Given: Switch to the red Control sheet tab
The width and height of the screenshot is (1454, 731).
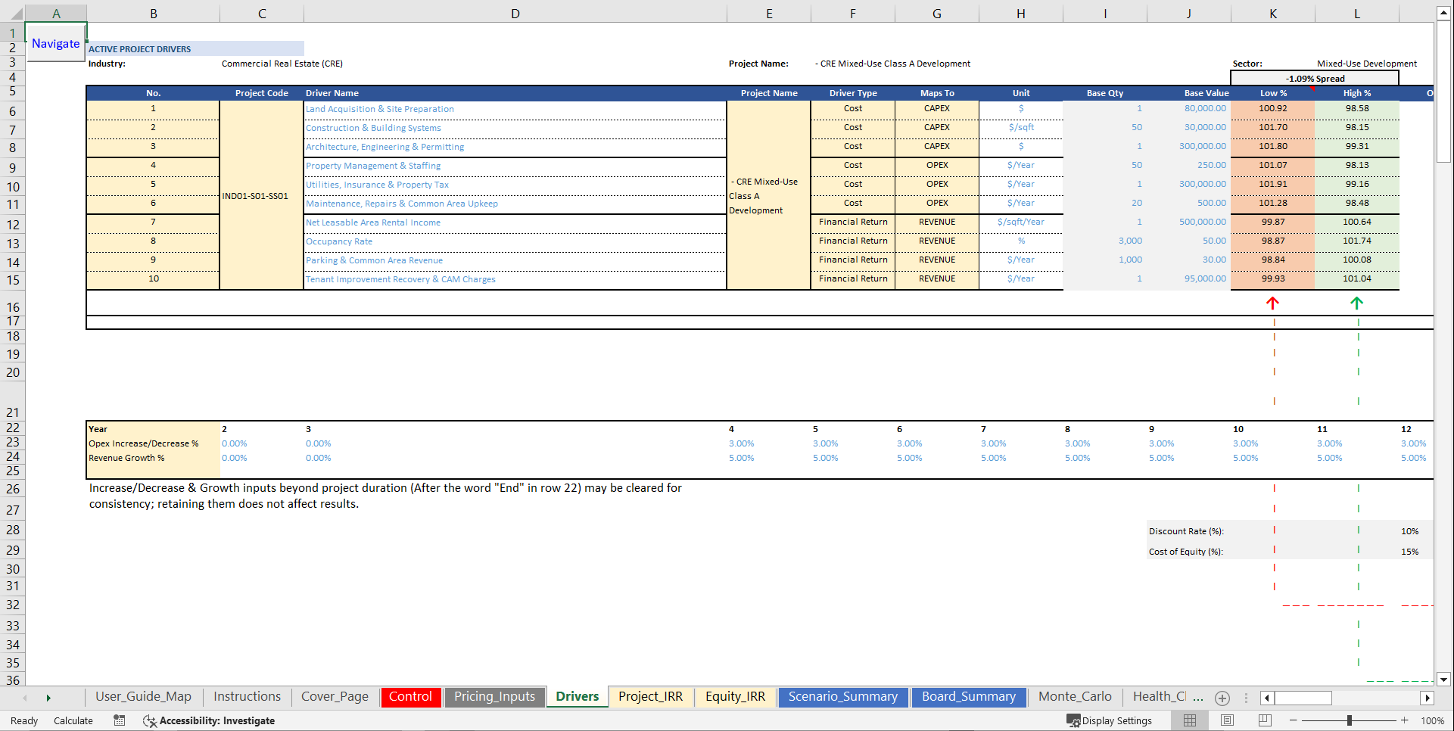Looking at the screenshot, I should point(410,697).
